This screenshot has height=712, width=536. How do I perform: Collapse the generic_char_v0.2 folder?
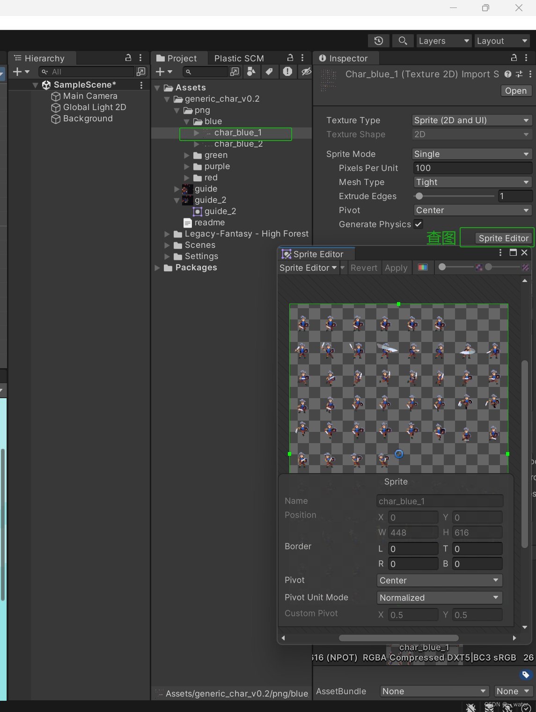(167, 99)
